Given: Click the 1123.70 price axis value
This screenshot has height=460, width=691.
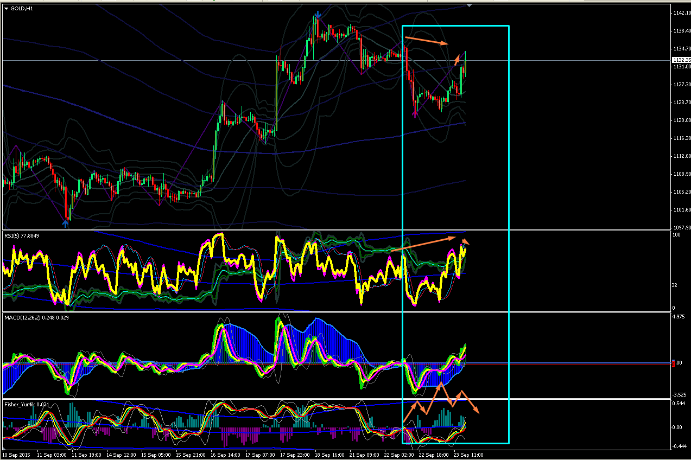Looking at the screenshot, I should tap(681, 102).
